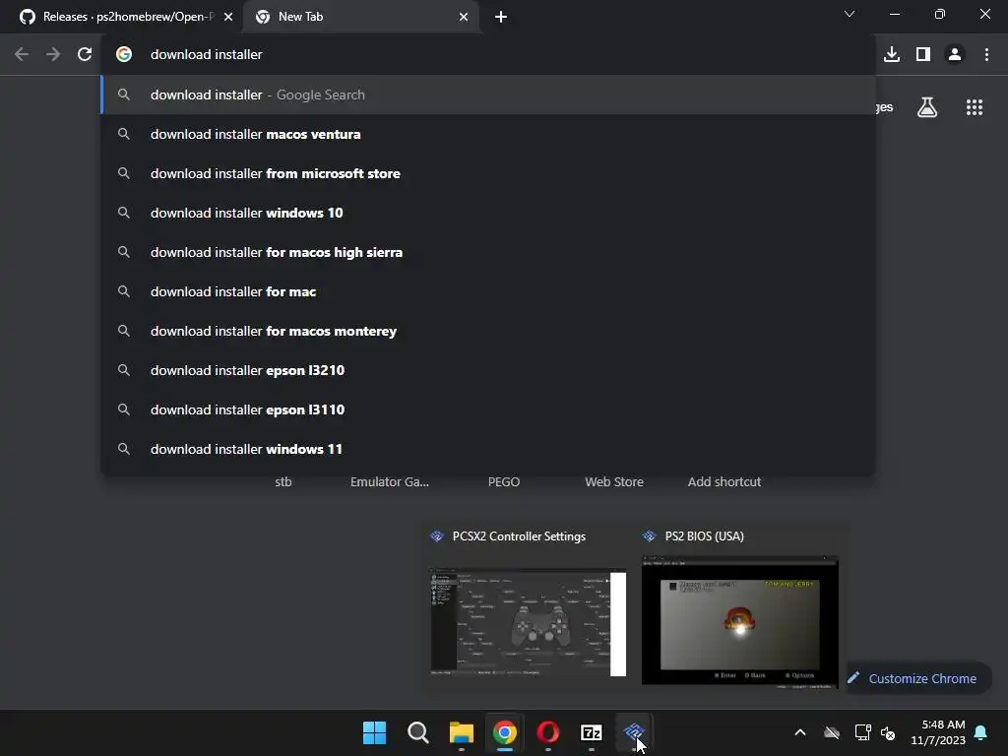Click the muted volume tray icon
This screenshot has width=1008, height=756.
(888, 732)
